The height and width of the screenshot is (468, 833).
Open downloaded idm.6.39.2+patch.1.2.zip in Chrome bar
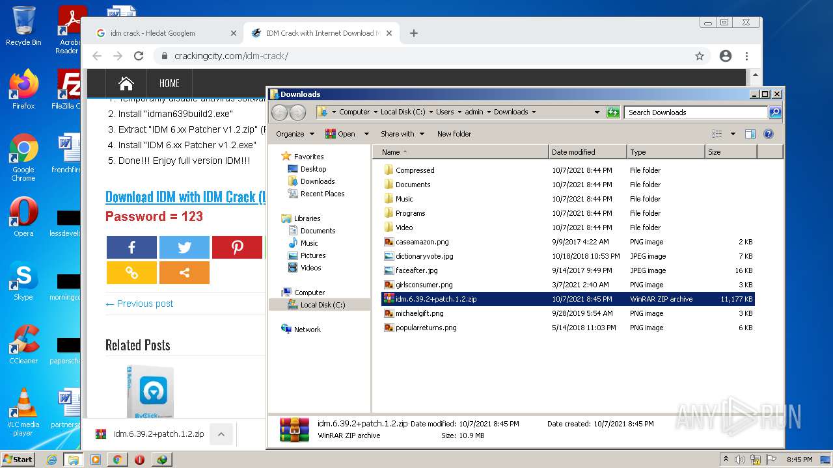tap(150, 434)
